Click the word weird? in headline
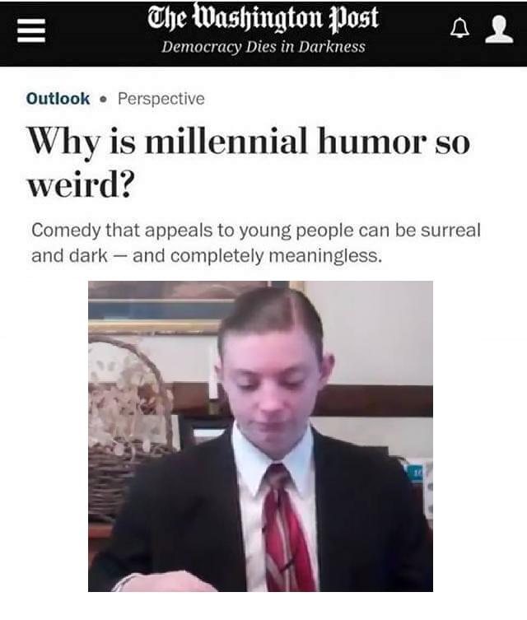 pos(81,186)
